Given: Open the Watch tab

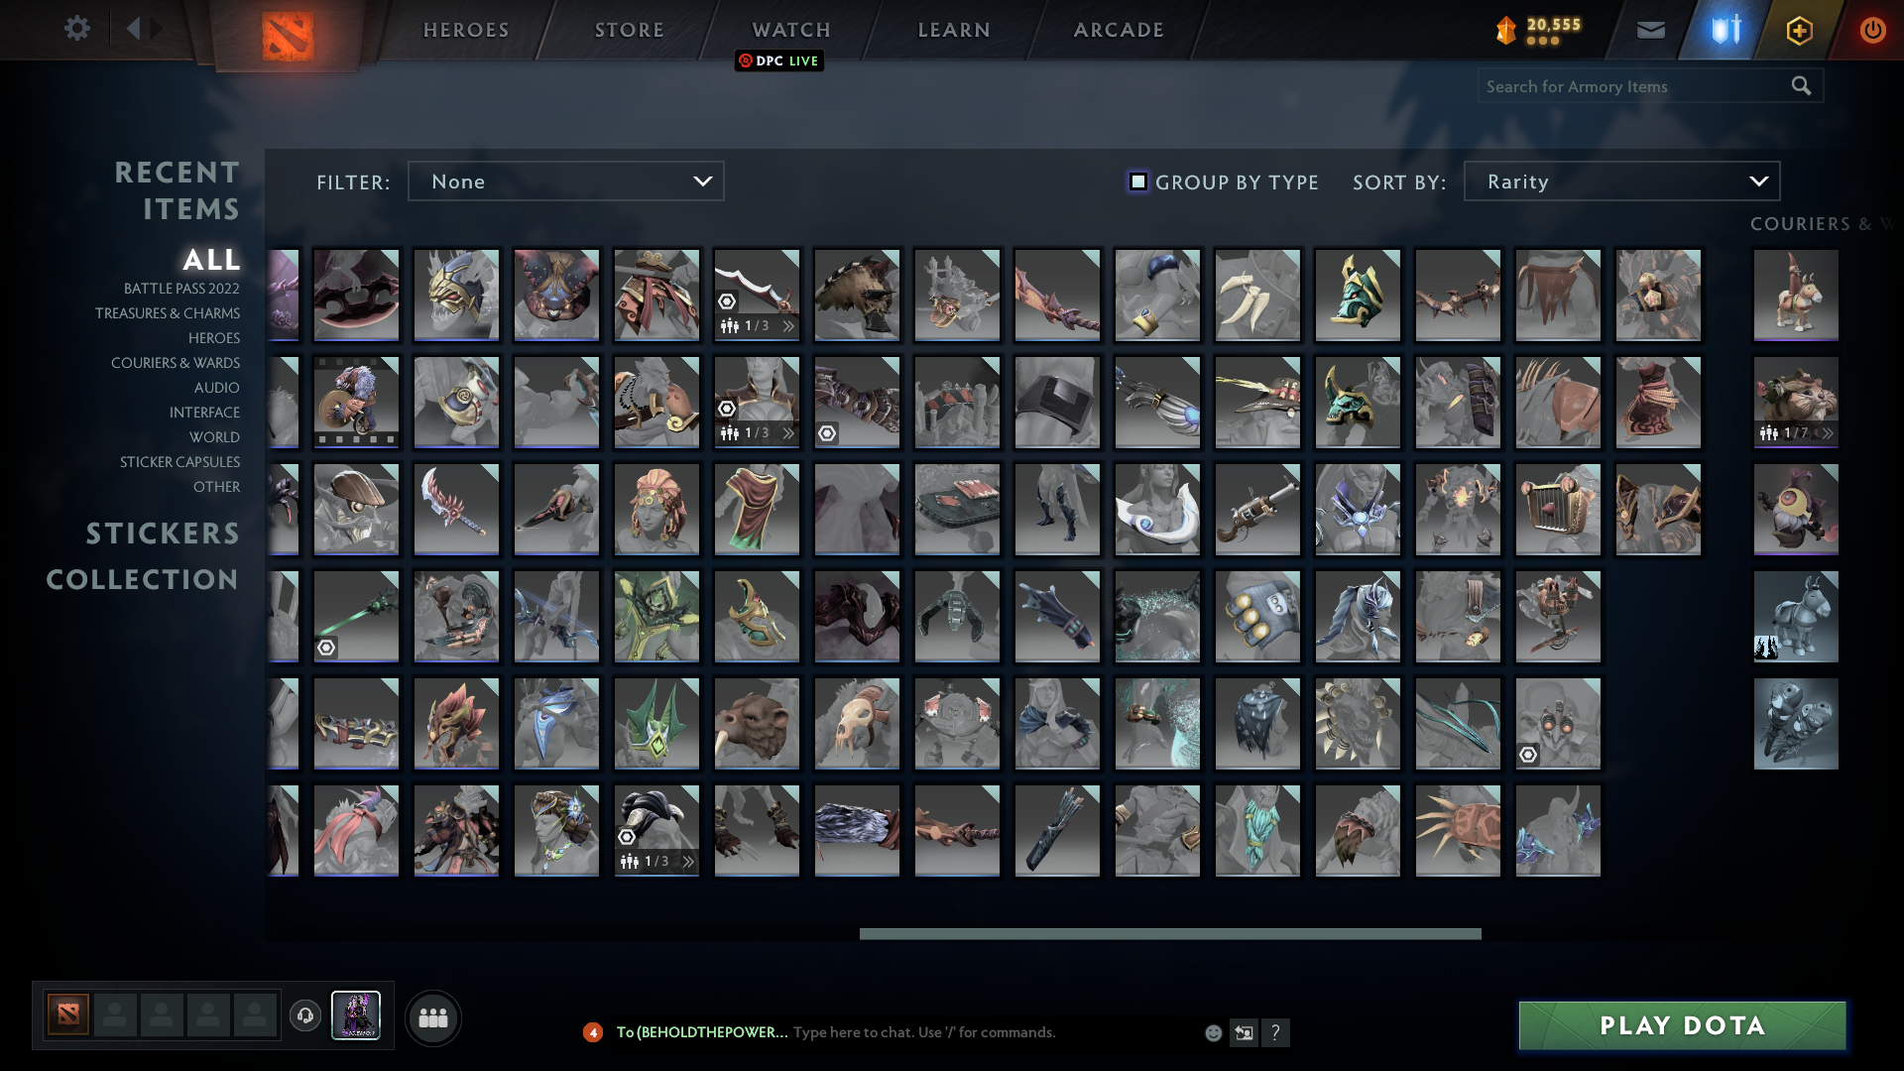Looking at the screenshot, I should 791,30.
